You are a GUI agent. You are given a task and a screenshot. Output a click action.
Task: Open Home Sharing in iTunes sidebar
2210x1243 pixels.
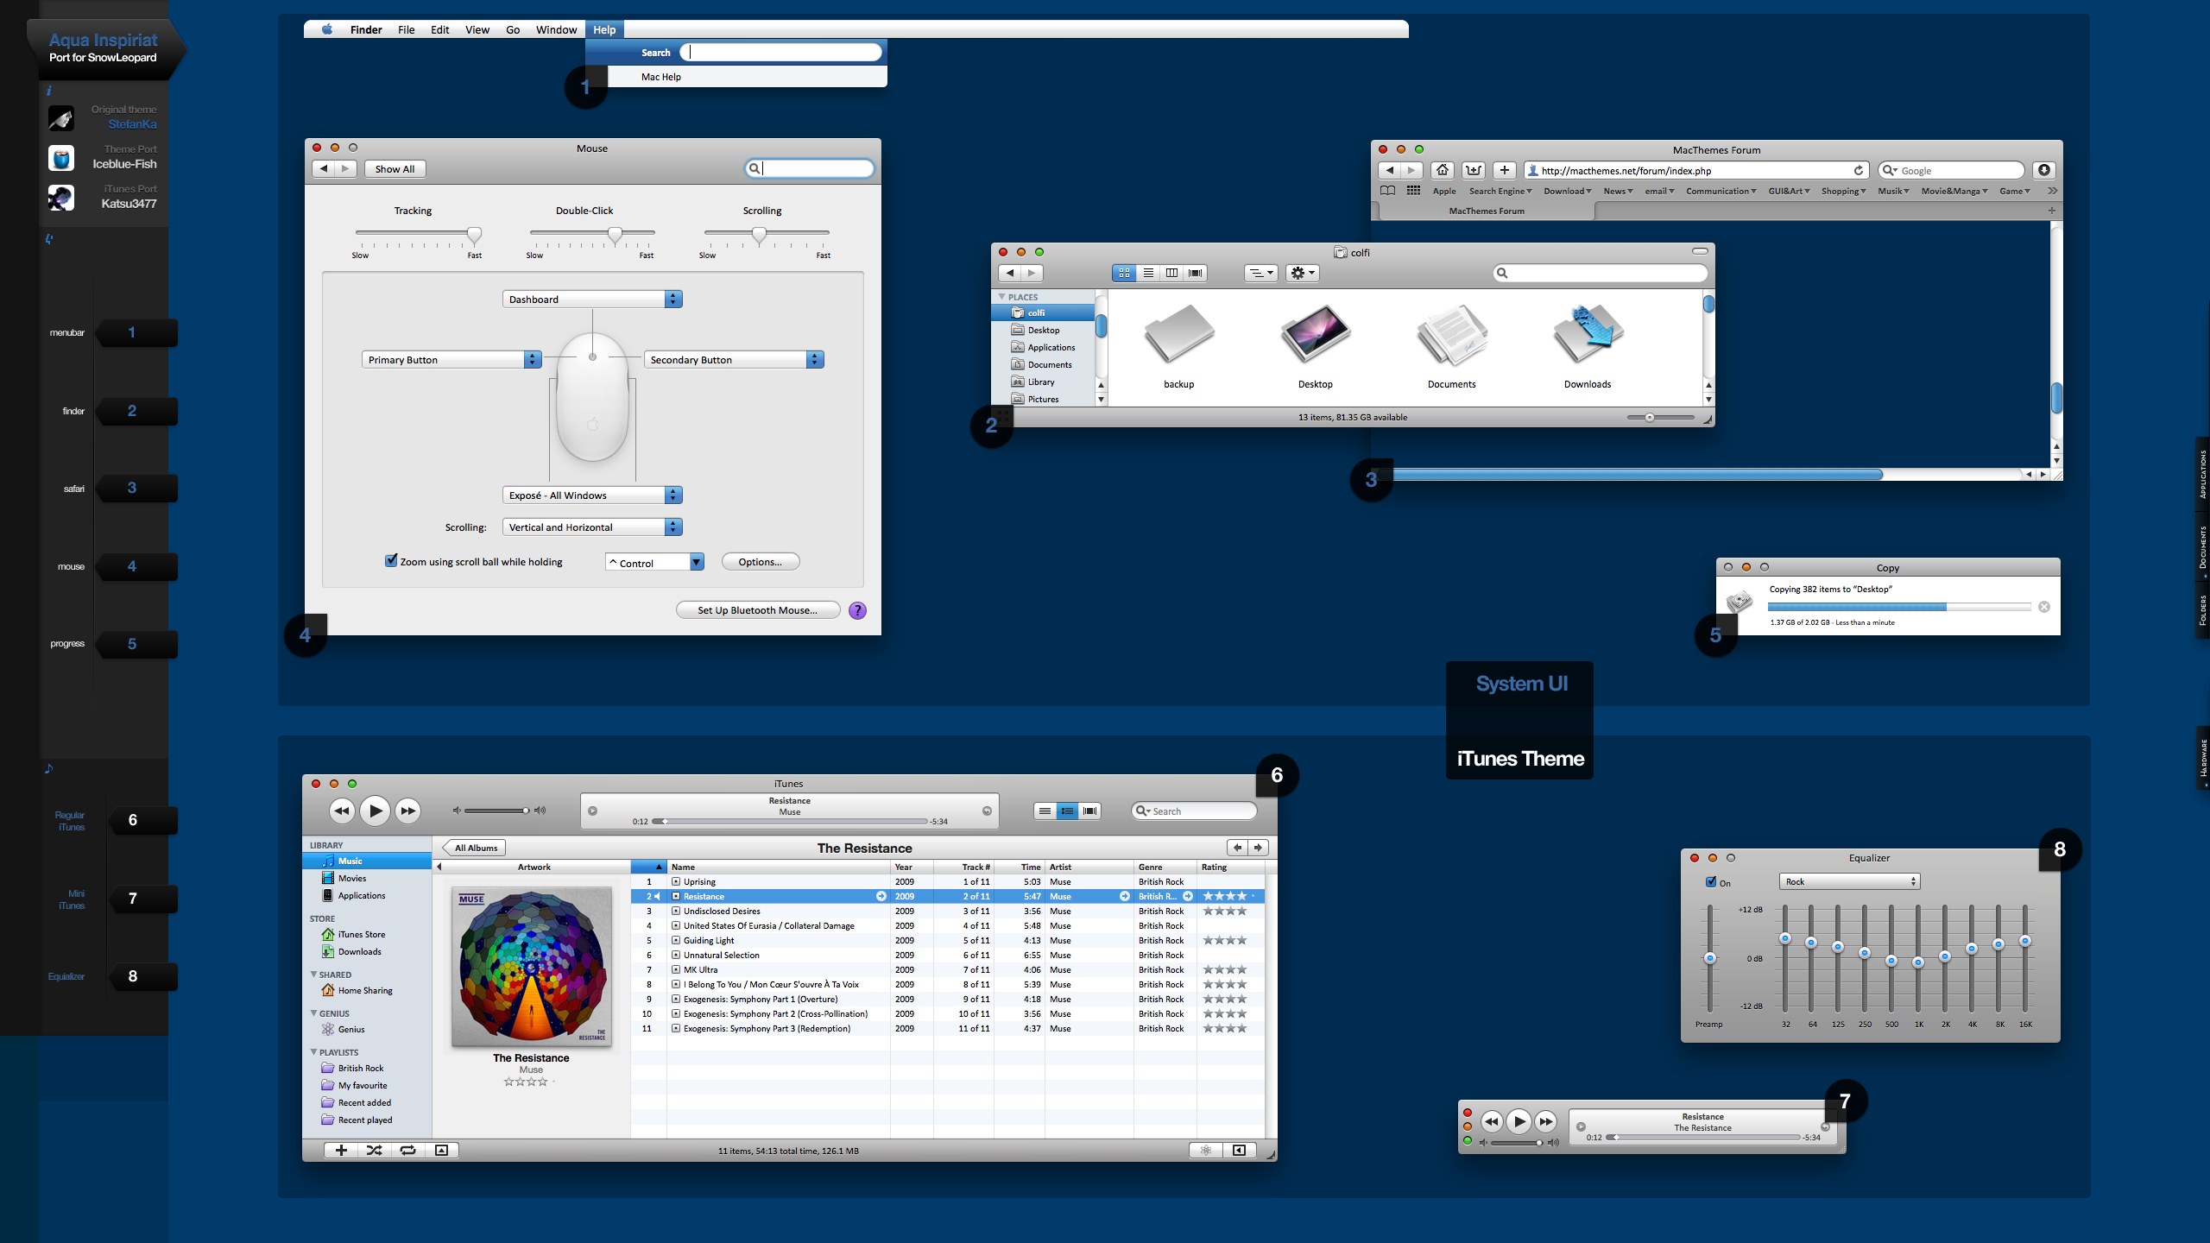(x=364, y=990)
